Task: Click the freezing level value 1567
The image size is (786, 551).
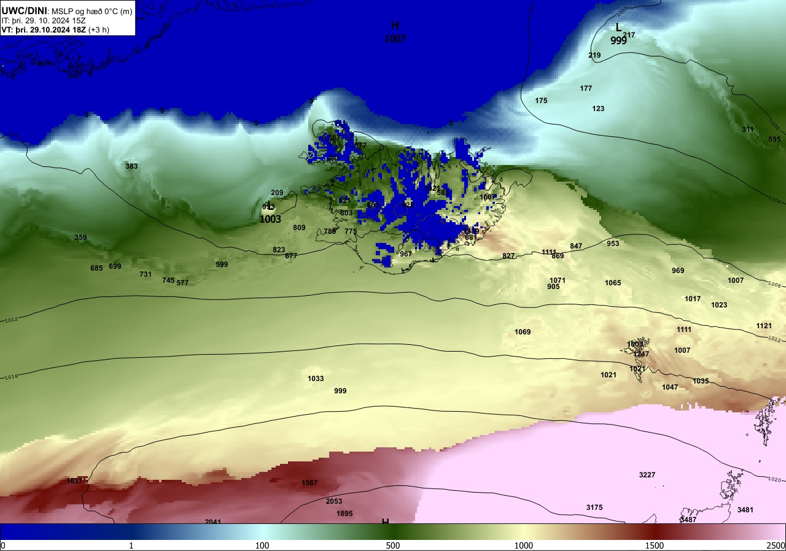Action: click(x=309, y=483)
